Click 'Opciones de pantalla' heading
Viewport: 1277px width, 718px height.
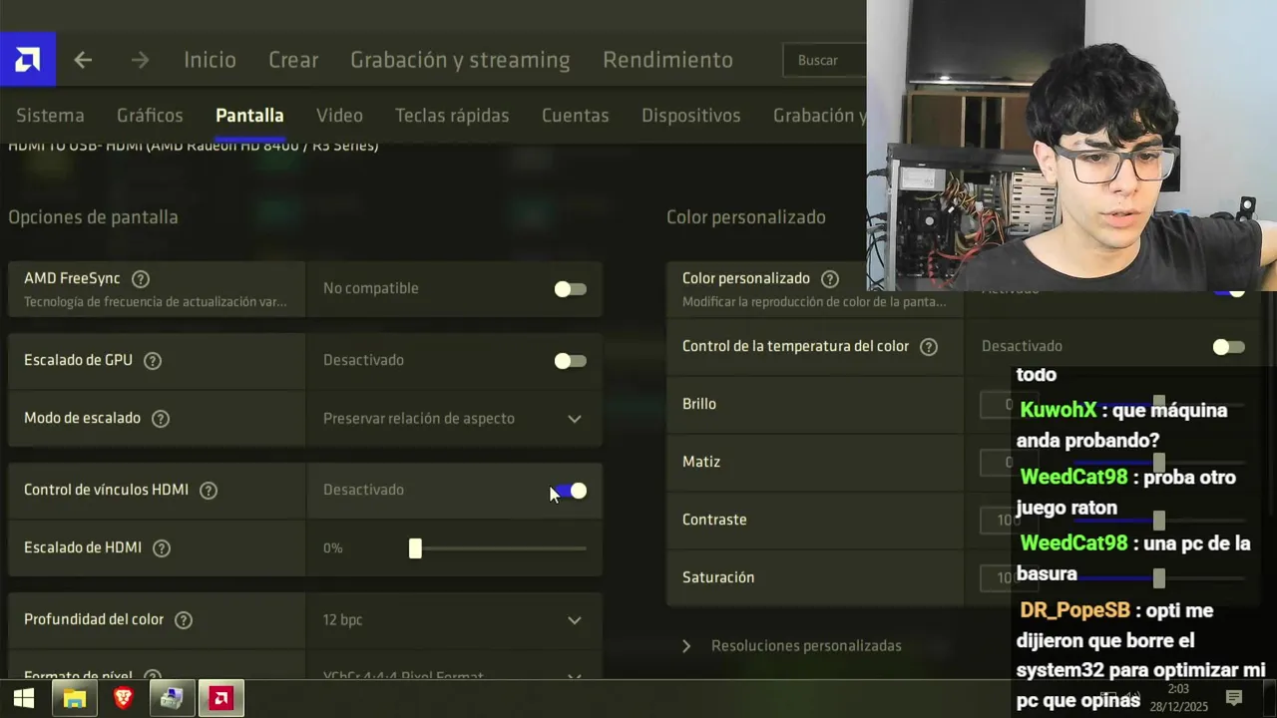coord(93,217)
